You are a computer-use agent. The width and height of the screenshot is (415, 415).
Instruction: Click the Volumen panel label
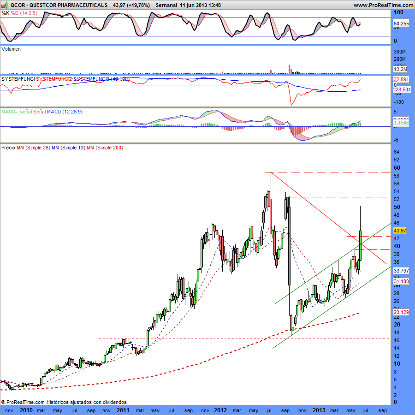[x=11, y=49]
